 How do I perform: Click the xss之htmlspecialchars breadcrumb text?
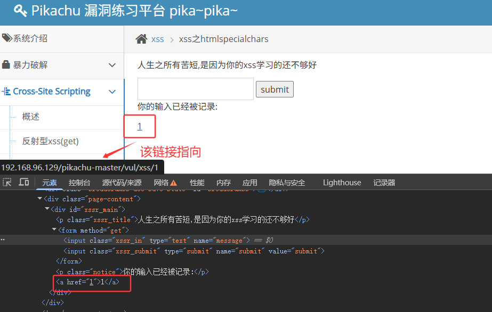[x=223, y=39]
